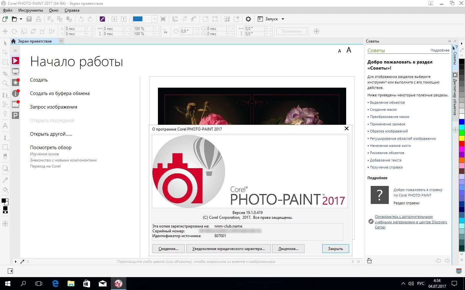Click the Open folder icon
The image size is (465, 290).
tap(14, 19)
